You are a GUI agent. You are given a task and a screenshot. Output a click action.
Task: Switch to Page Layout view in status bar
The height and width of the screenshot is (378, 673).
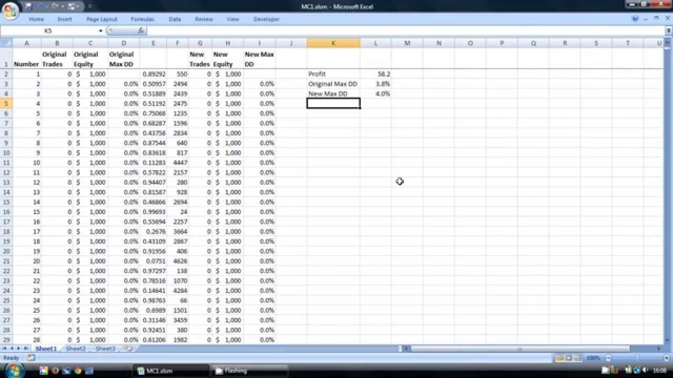(x=568, y=358)
